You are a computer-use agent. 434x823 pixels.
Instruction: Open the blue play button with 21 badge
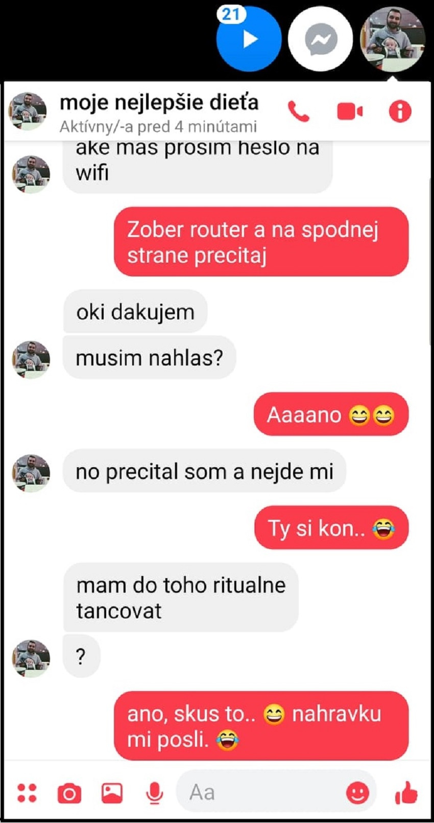249,39
